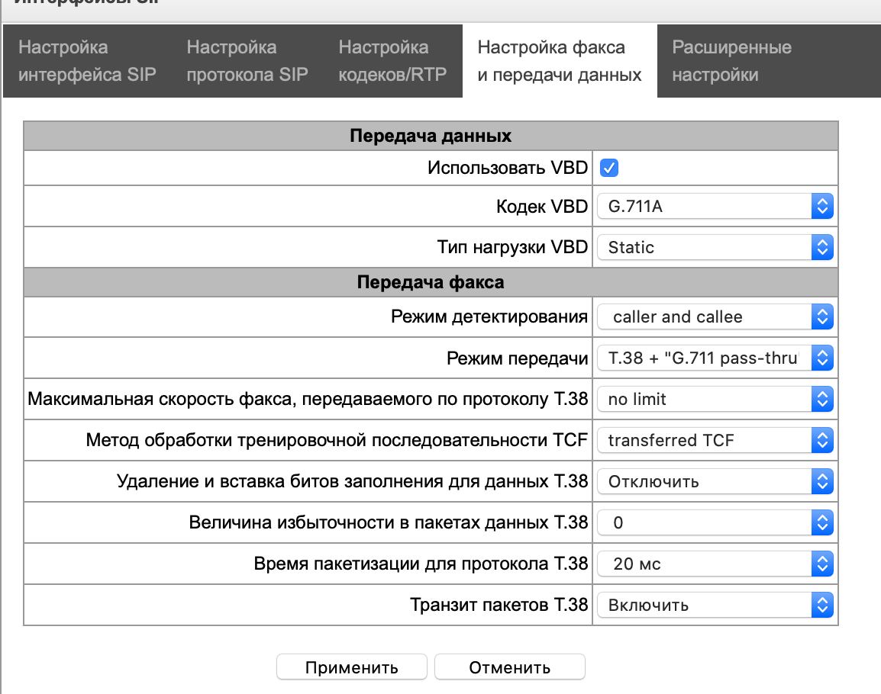Click the Режим детектирования label
Viewport: 881px width, 694px height.
[489, 316]
